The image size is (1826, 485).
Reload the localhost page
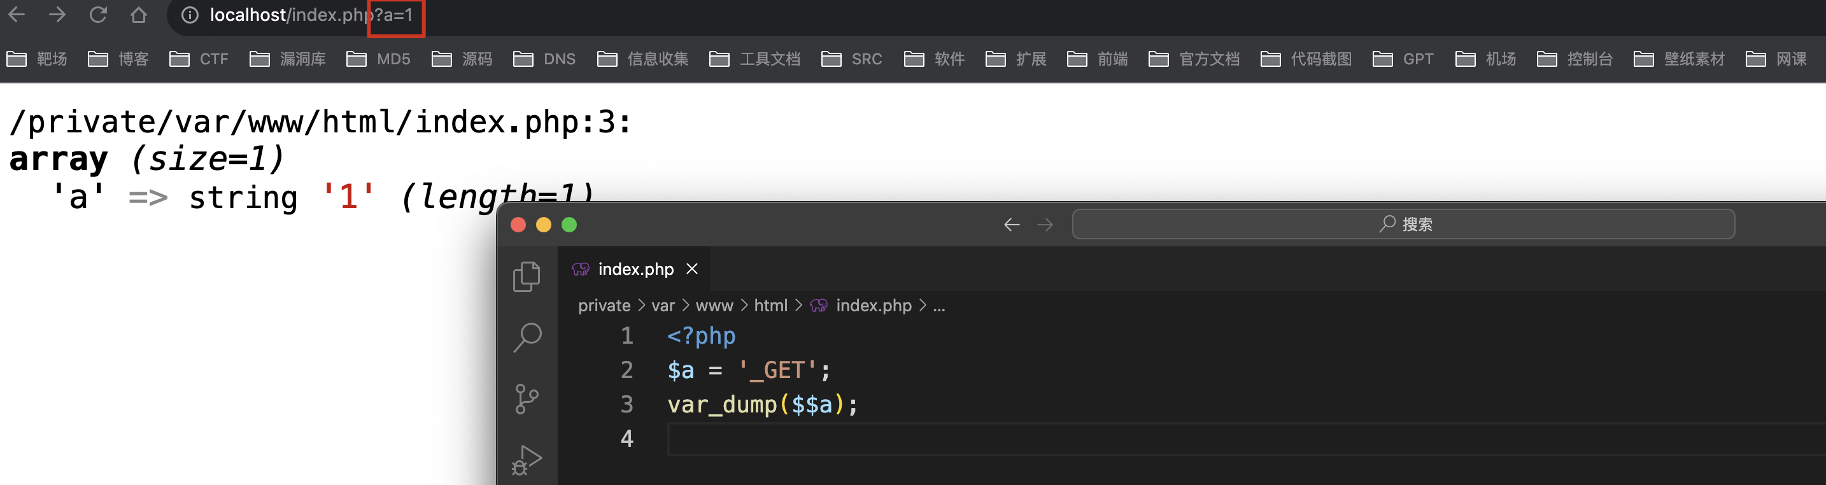pyautogui.click(x=98, y=15)
